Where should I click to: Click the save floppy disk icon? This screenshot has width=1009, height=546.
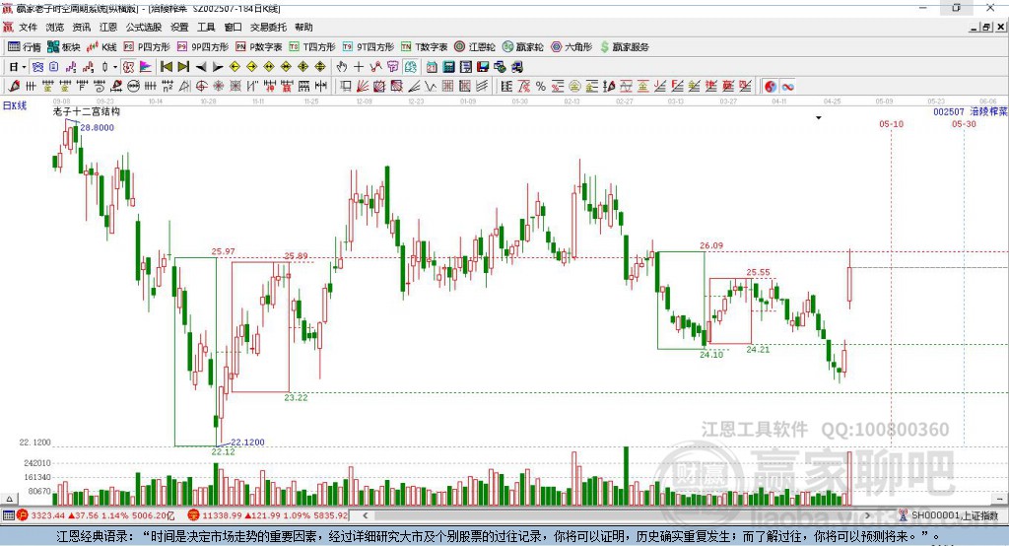point(483,67)
